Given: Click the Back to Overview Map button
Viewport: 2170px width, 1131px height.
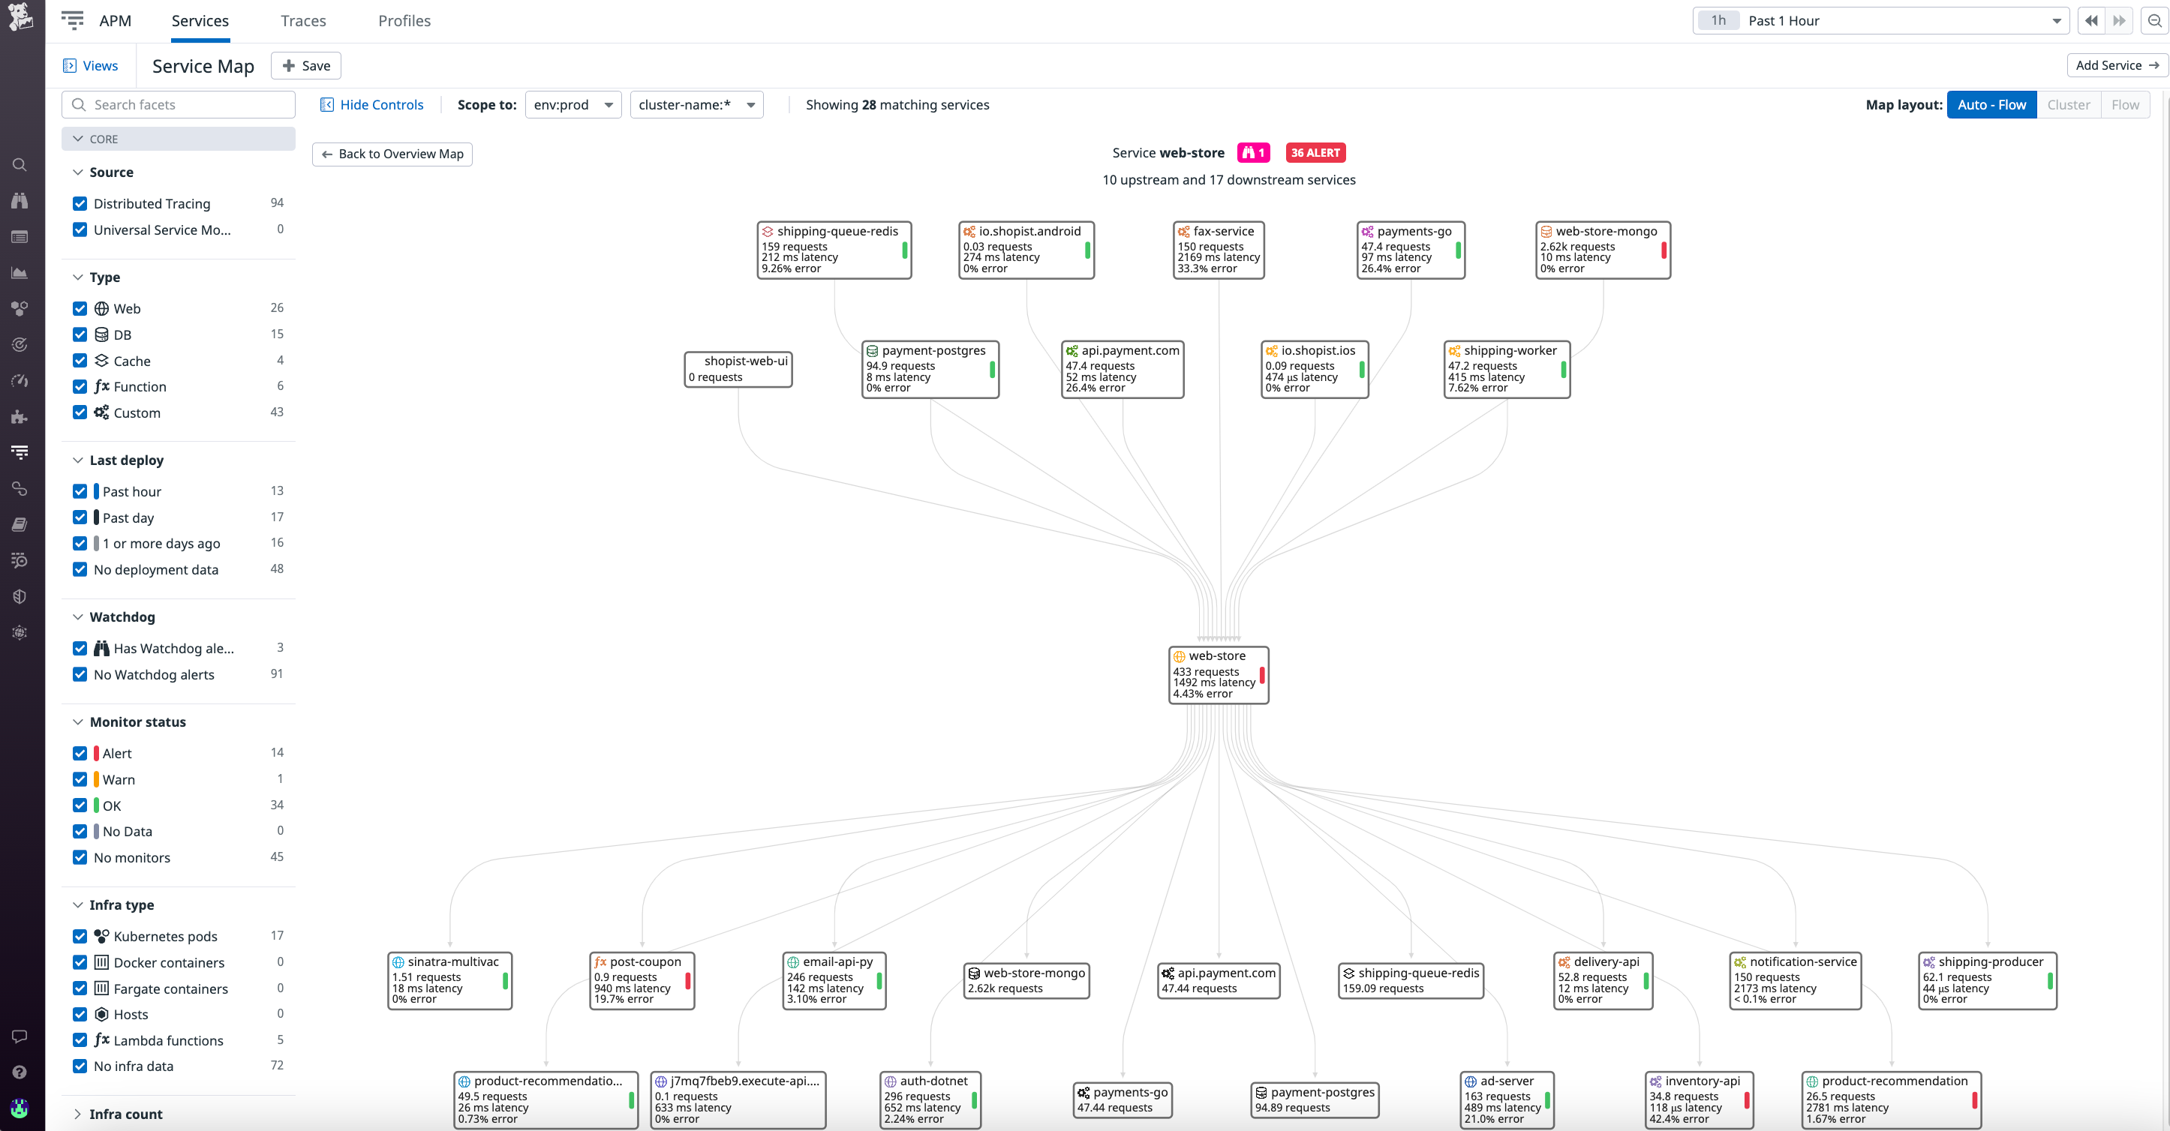Looking at the screenshot, I should [392, 154].
